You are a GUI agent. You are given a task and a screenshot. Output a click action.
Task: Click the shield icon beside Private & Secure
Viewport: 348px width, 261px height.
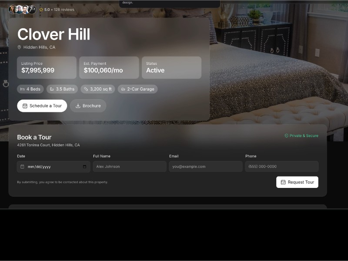pyautogui.click(x=287, y=136)
